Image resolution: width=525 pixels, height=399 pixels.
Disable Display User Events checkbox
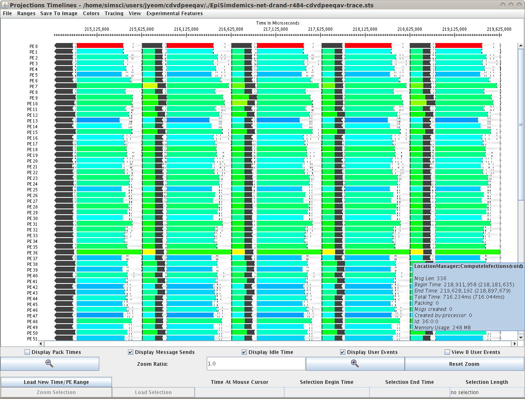pos(343,352)
